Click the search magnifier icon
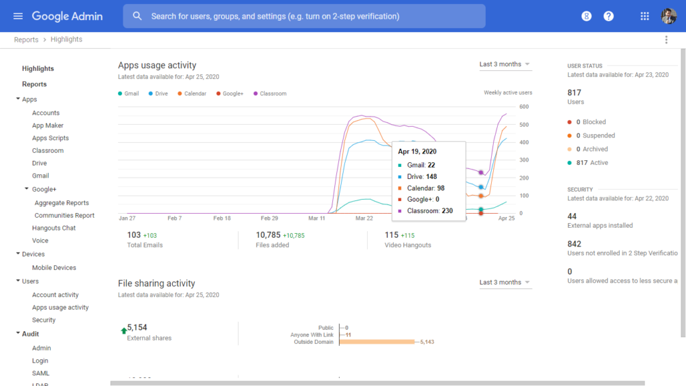The height and width of the screenshot is (386, 686). coord(137,16)
